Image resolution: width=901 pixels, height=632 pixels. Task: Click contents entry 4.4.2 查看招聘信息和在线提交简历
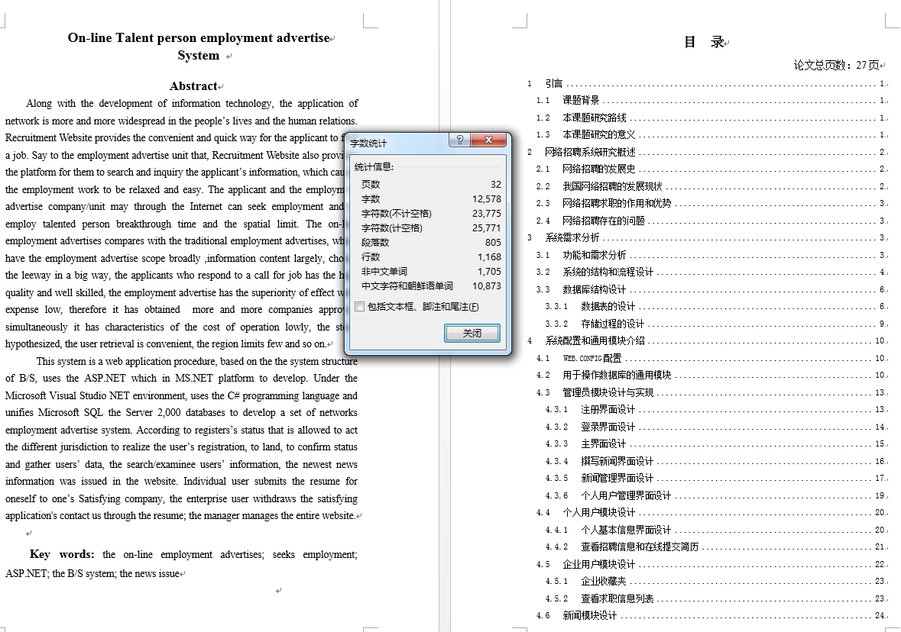pyautogui.click(x=717, y=547)
